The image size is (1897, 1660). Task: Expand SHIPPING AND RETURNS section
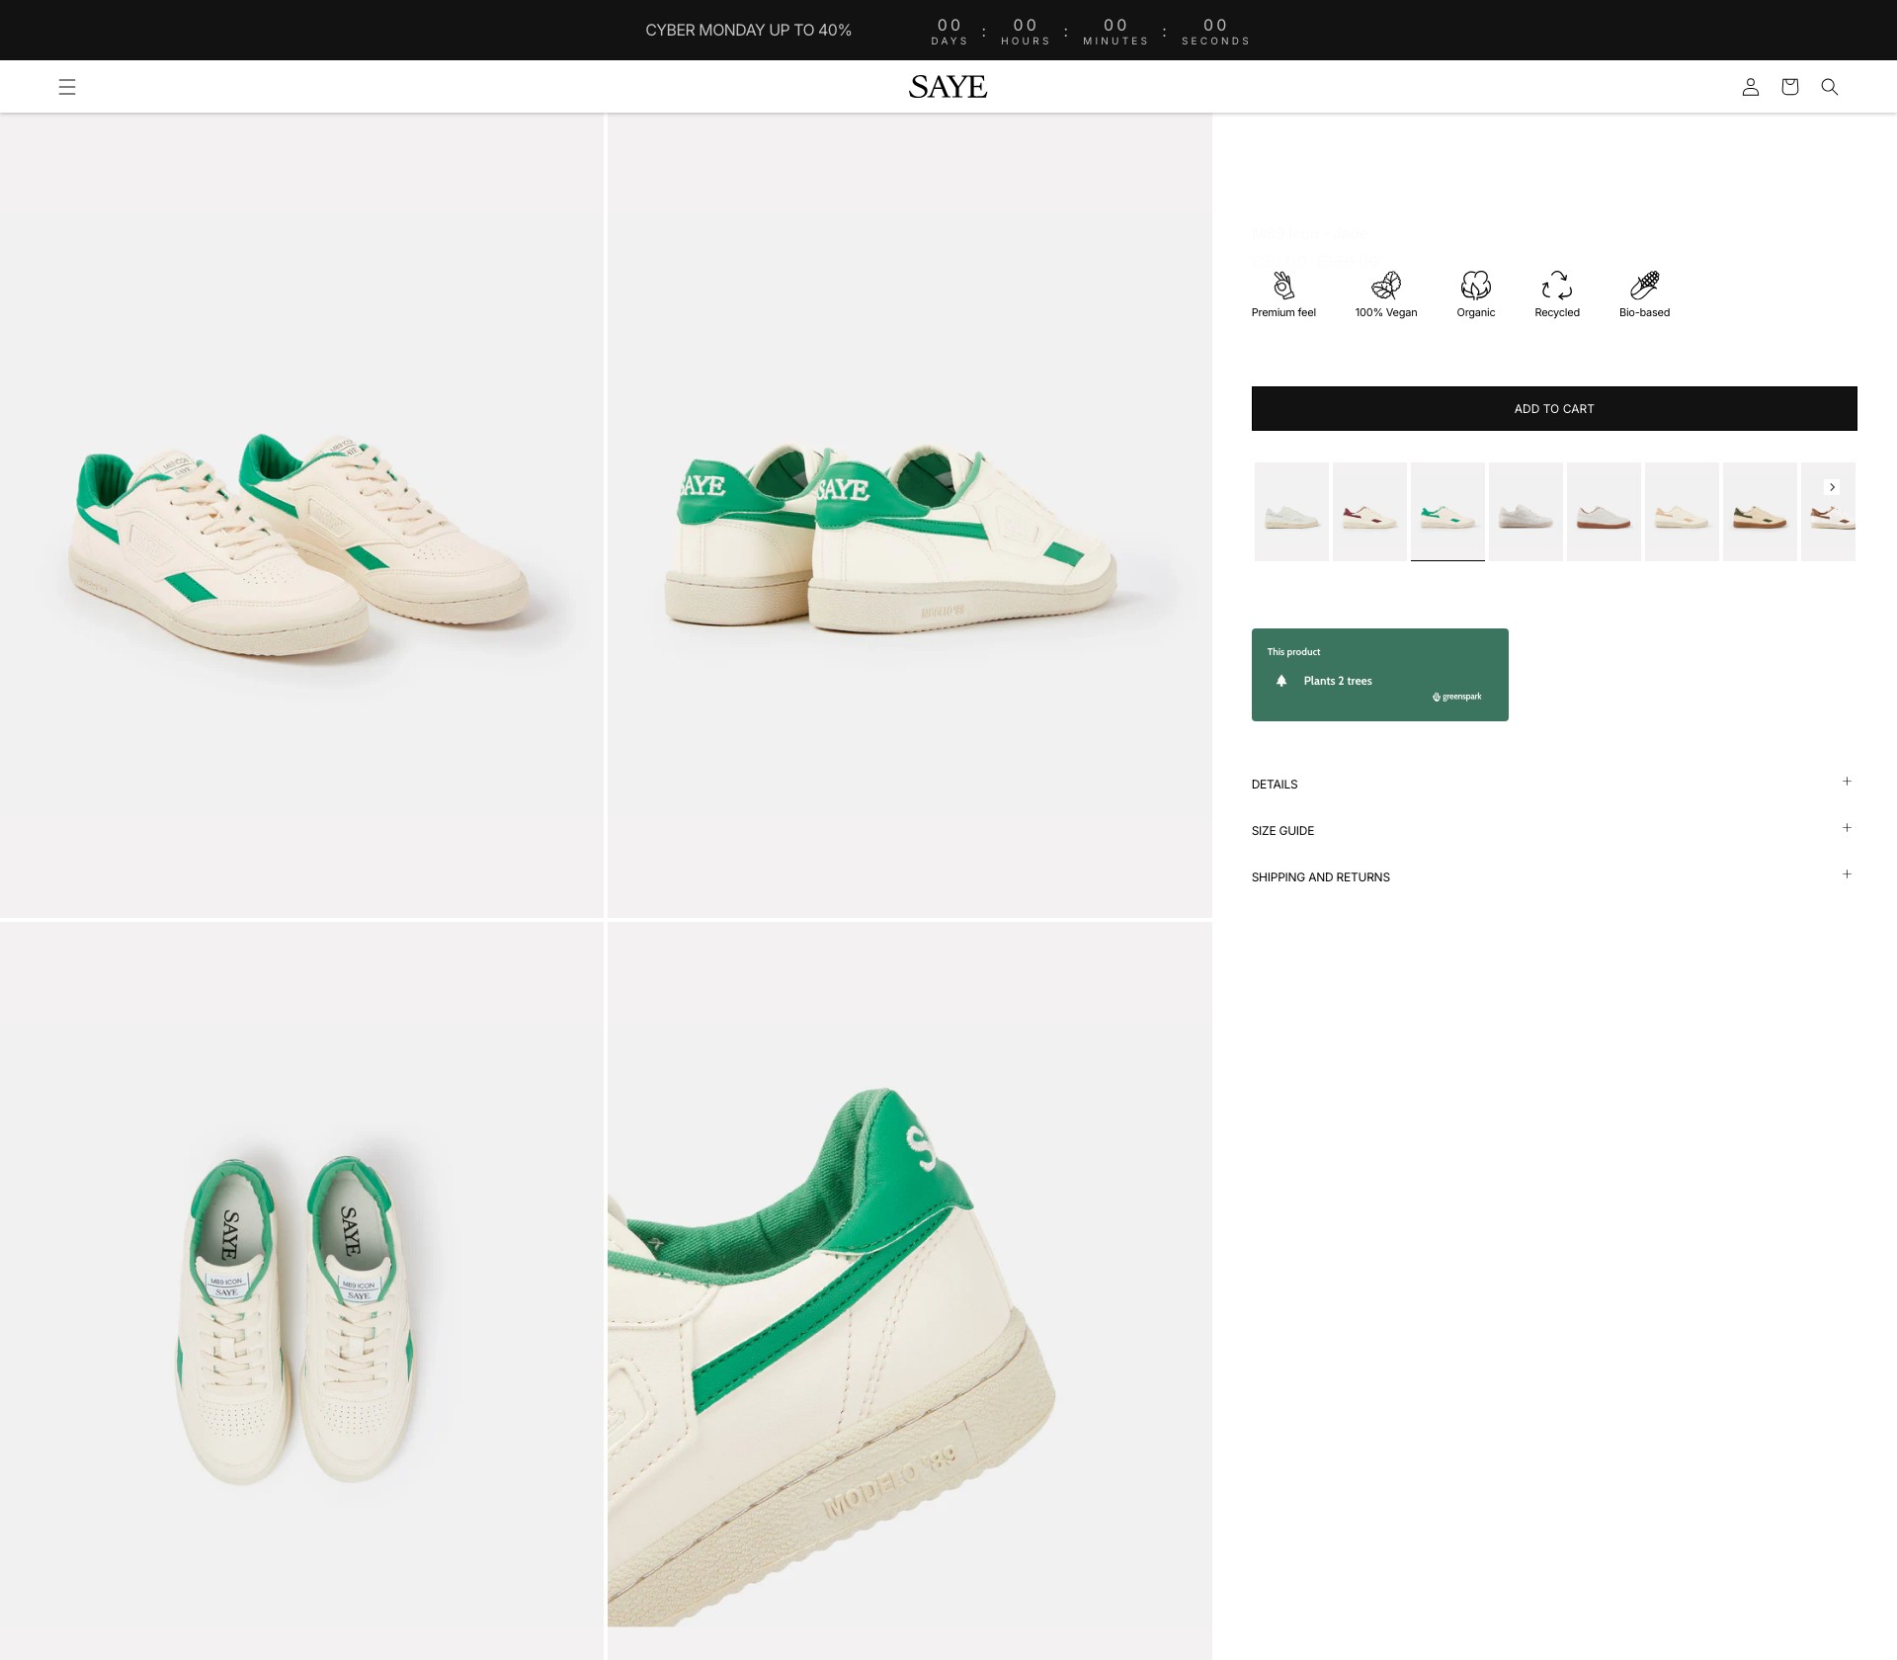coord(1553,876)
